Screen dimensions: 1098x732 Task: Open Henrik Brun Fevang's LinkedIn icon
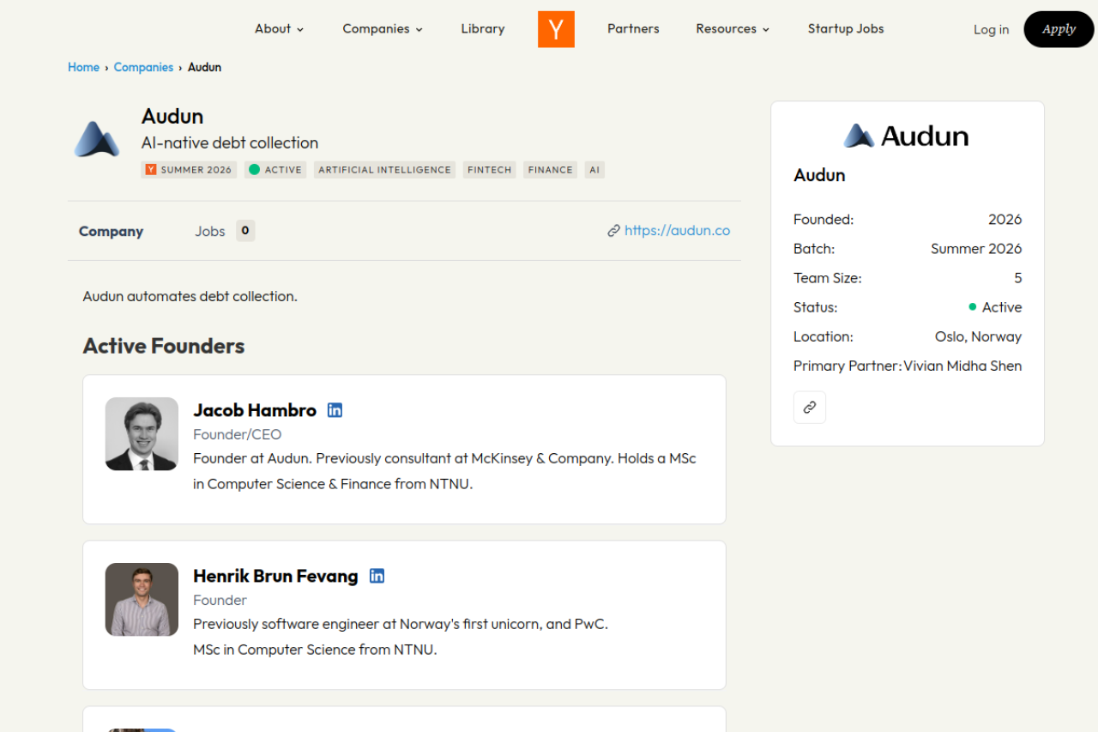pos(377,576)
